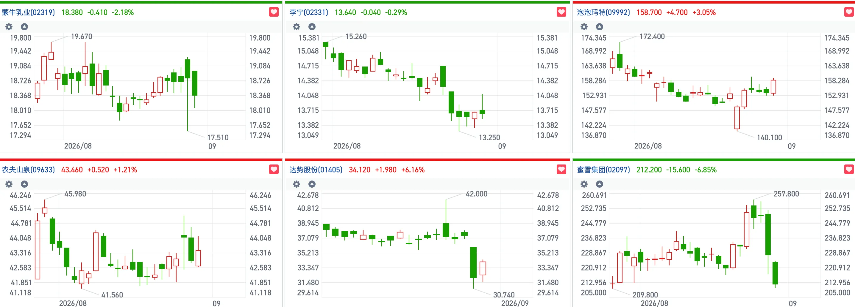Click the 2026/09 date label on 达势股份 chart
Screen dimensions: 855x307
coord(515,303)
